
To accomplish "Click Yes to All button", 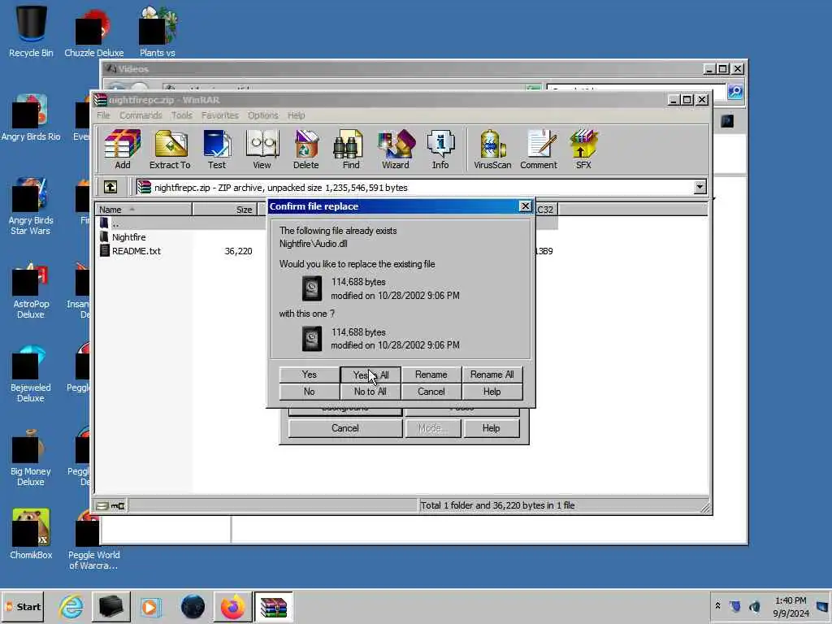I will (x=370, y=375).
